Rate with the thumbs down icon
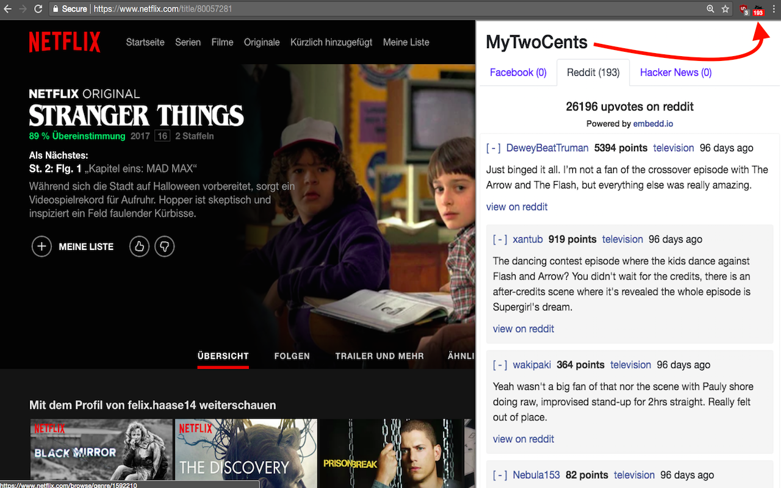 click(x=165, y=246)
